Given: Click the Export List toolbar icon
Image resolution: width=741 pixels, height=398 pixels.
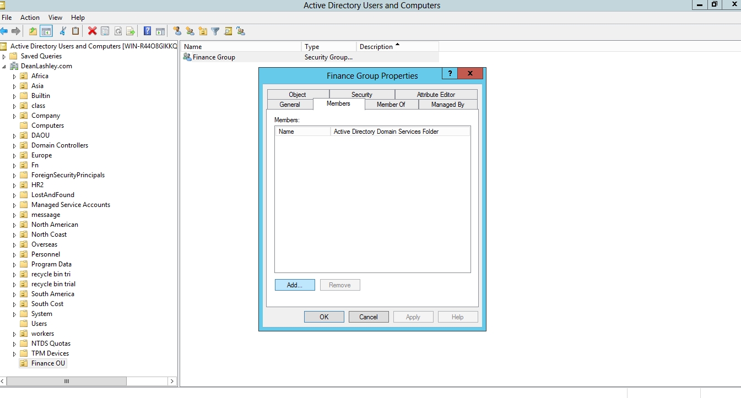Looking at the screenshot, I should pos(131,31).
